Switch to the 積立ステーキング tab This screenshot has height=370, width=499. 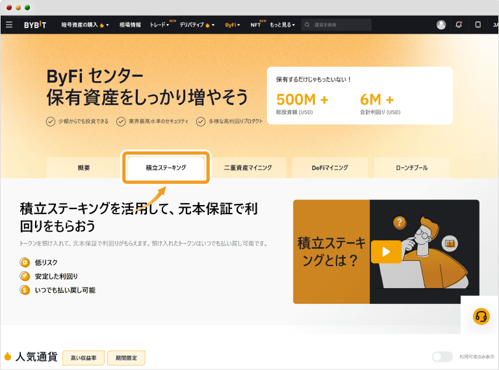166,167
